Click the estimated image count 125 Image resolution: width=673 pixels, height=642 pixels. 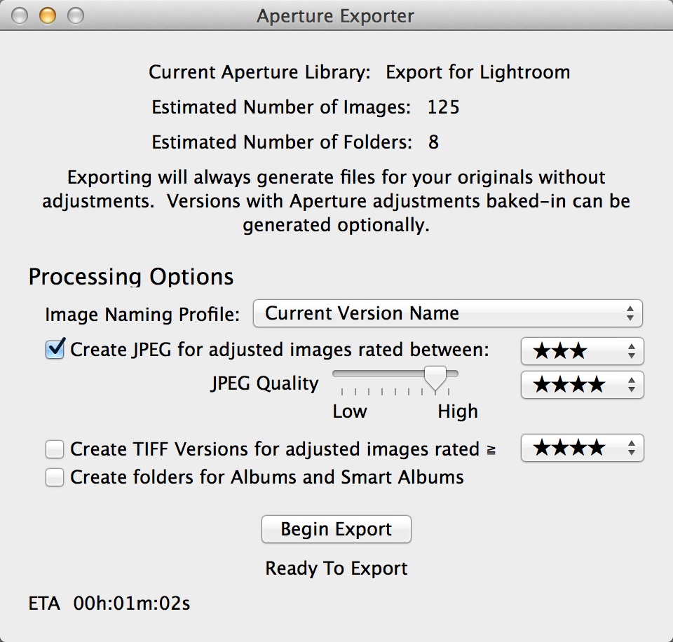443,107
